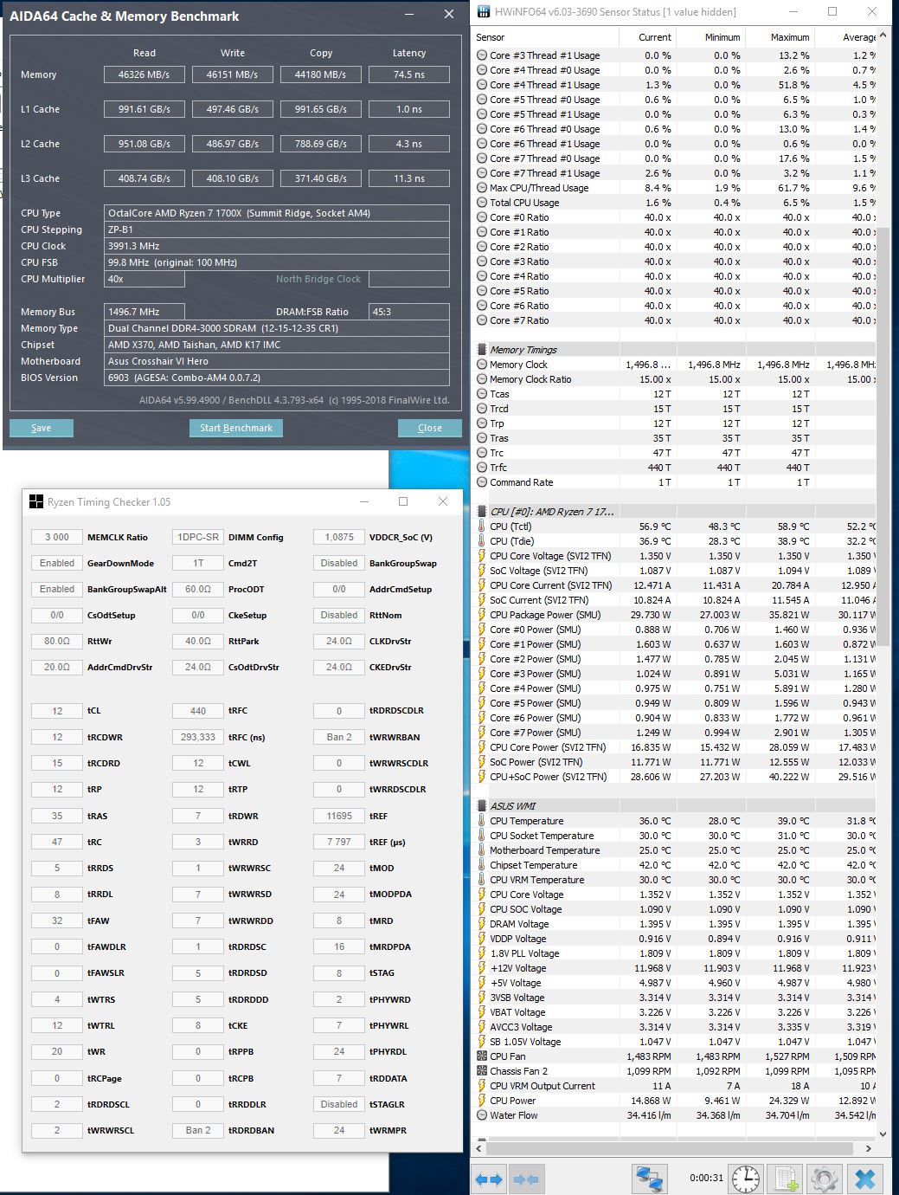This screenshot has width=899, height=1195.
Task: Click the horizontal scroll right arrow in HWiNFO
Action: pos(869,1149)
